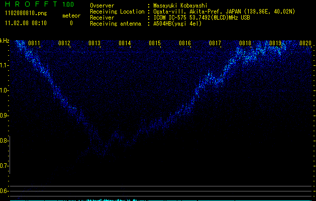Click the kHz axis unit label
The width and height of the screenshot is (316, 201).
(5, 41)
